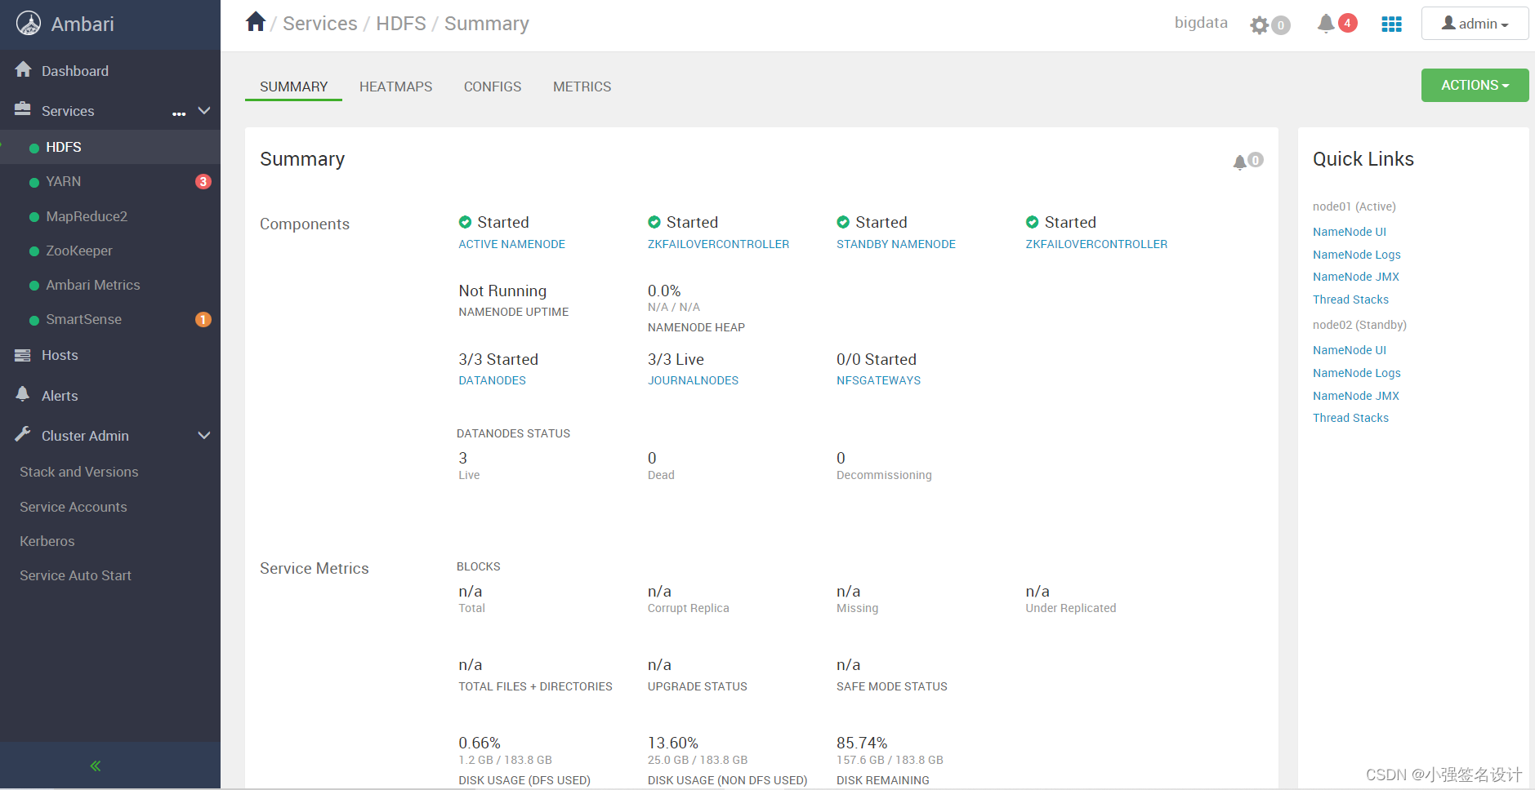This screenshot has height=790, width=1535.
Task: Open NameNode Logs for node02 (Standby)
Action: pos(1357,373)
